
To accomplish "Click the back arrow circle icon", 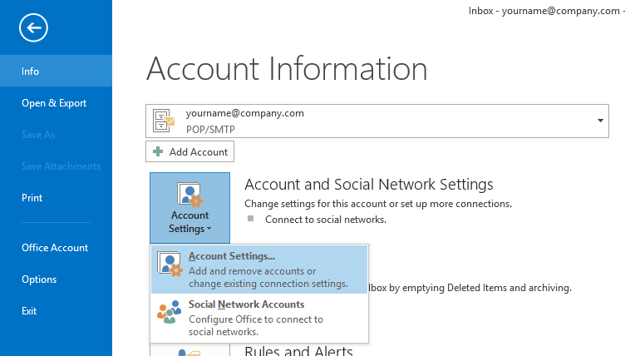I will pos(33,27).
